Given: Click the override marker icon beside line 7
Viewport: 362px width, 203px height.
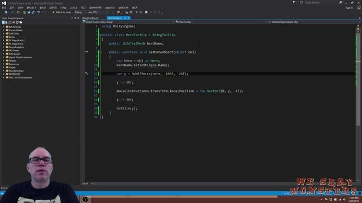Looking at the screenshot, I should 87,52.
